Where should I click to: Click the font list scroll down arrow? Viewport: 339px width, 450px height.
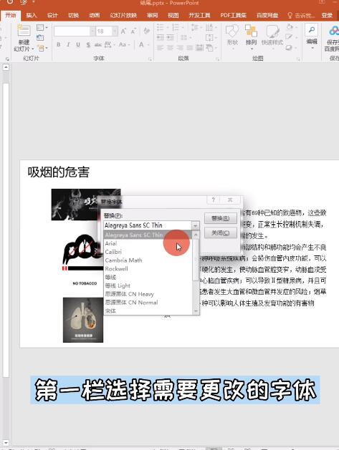196,311
